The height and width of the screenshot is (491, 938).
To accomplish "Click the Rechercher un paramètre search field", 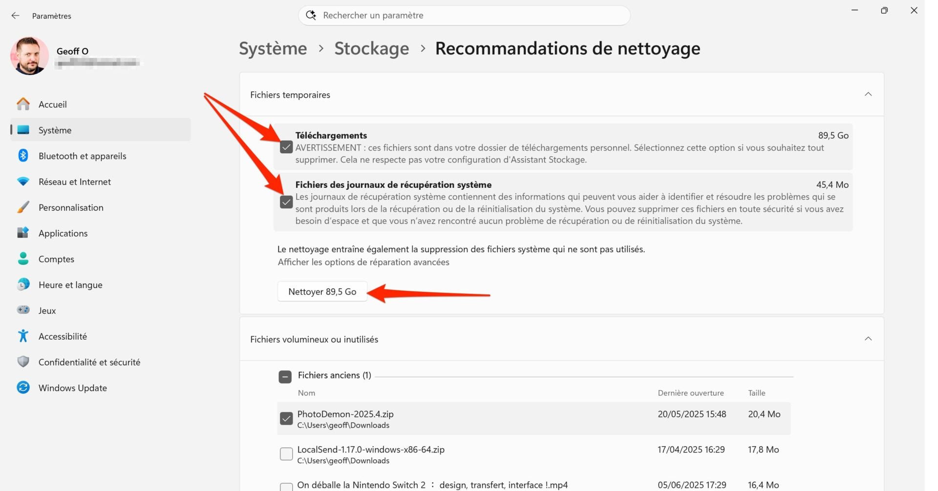I will tap(464, 15).
